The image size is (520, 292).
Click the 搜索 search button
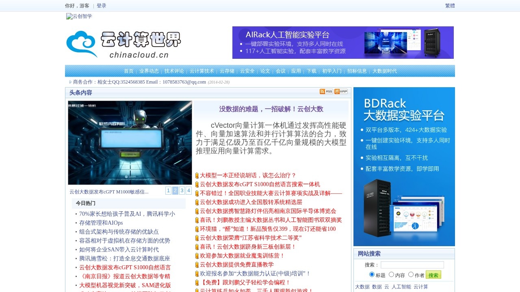point(433,275)
